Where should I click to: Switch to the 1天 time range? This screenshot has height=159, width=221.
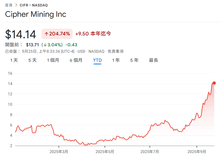point(14,60)
